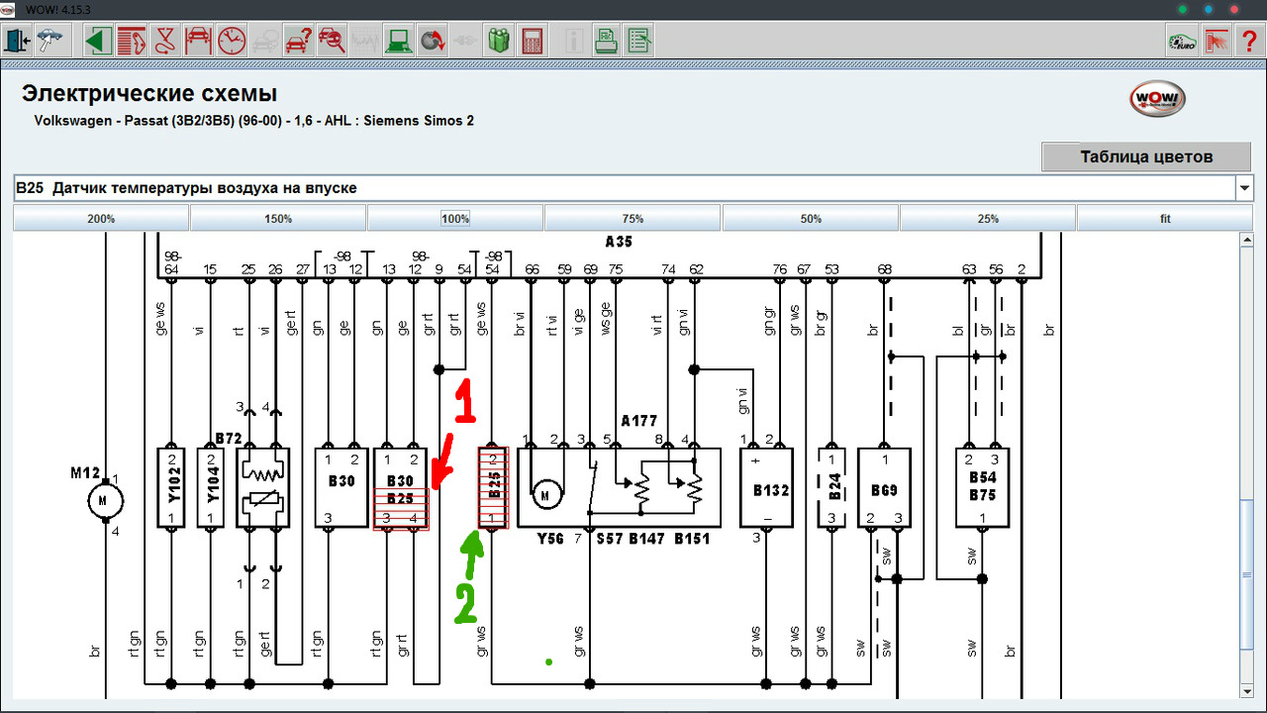Select the fit zoom option
1267x713 pixels.
(1165, 218)
